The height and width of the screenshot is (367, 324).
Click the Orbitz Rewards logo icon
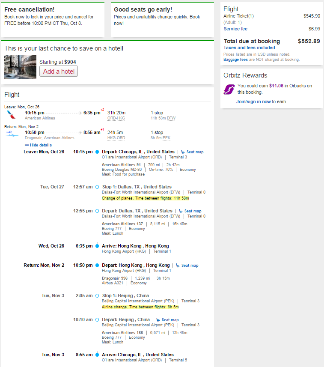(229, 89)
